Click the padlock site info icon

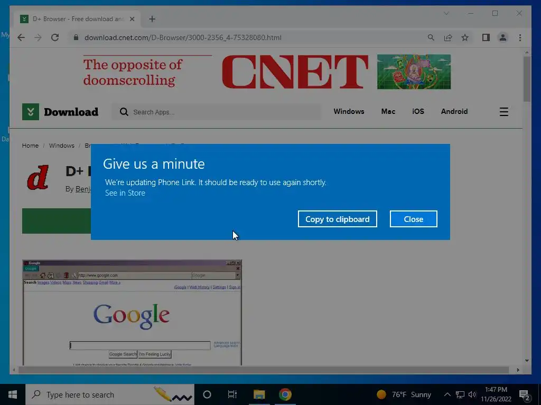click(76, 37)
